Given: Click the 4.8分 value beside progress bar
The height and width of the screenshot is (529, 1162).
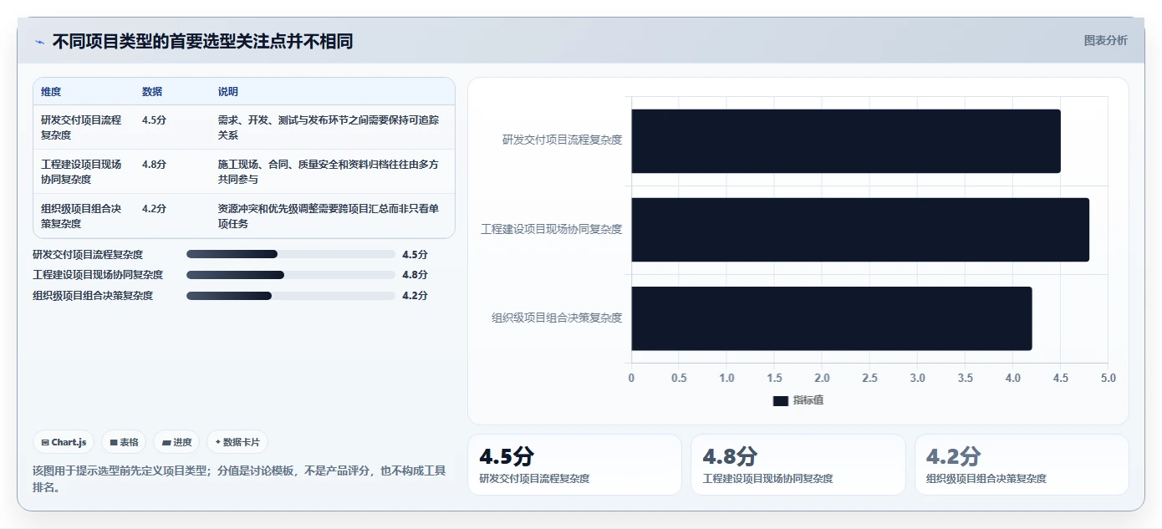Looking at the screenshot, I should [x=415, y=275].
